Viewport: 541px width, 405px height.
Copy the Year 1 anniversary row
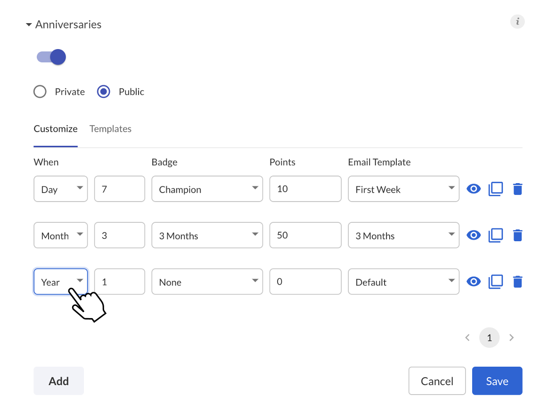coord(495,282)
